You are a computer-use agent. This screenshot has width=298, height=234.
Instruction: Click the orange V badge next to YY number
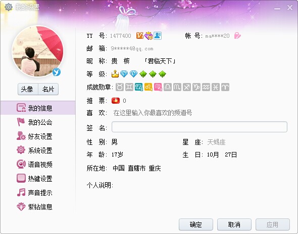coord(140,35)
